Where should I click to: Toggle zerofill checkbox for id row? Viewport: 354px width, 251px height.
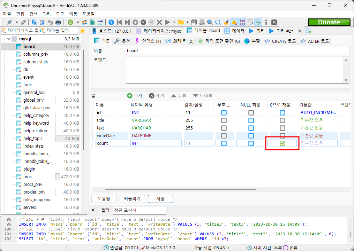click(x=283, y=113)
